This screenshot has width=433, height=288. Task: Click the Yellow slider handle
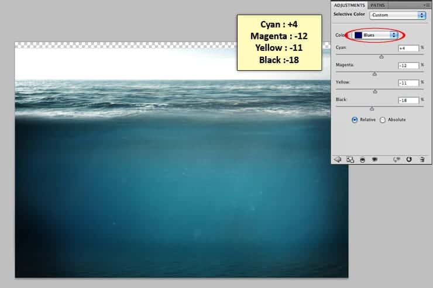[x=375, y=91]
